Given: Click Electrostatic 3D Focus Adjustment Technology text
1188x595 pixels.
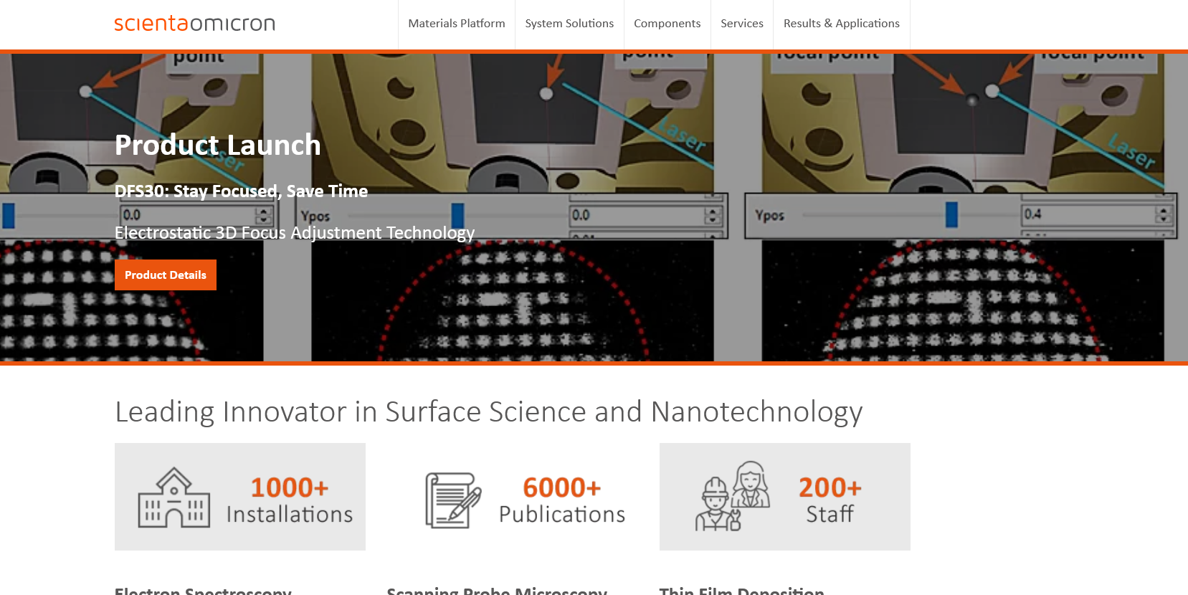Looking at the screenshot, I should click(295, 233).
